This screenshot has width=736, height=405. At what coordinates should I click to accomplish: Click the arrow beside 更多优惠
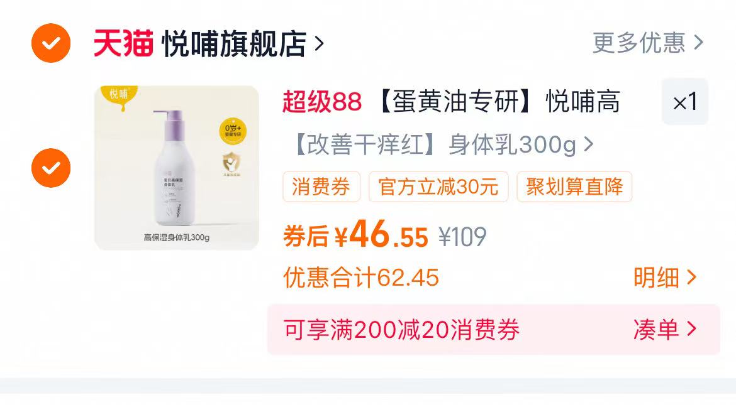tap(698, 43)
